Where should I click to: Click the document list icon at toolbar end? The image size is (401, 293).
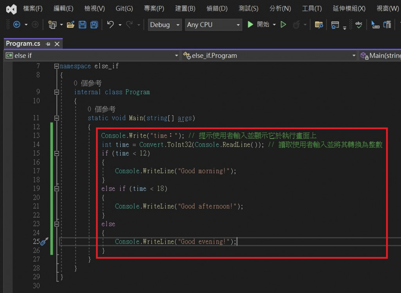[387, 25]
